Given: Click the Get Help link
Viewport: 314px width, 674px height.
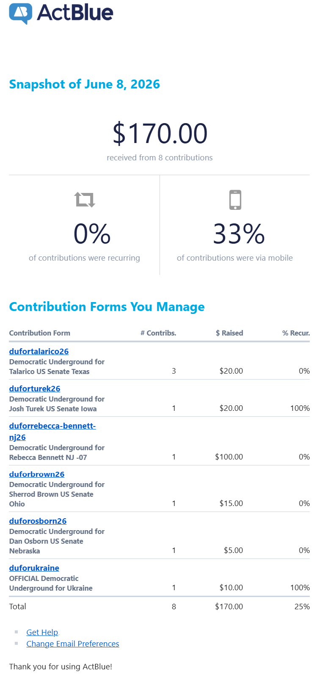Looking at the screenshot, I should 42,632.
